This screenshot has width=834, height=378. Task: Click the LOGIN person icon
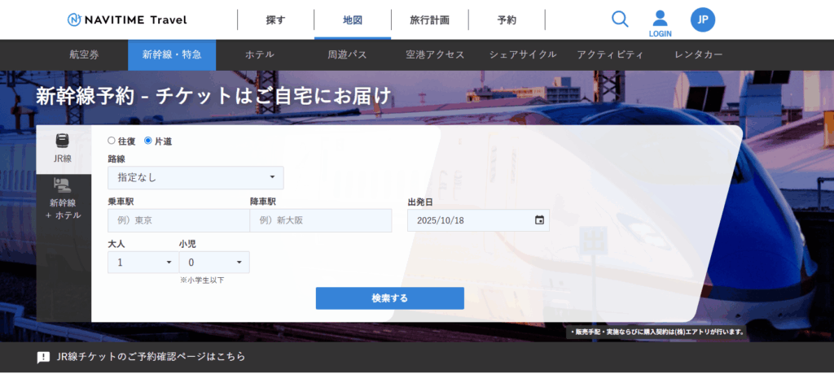point(660,19)
